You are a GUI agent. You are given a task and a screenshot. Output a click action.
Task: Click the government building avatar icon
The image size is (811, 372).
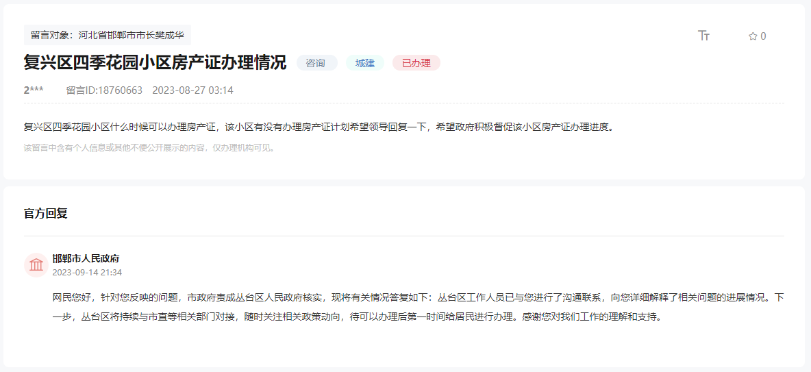click(36, 265)
